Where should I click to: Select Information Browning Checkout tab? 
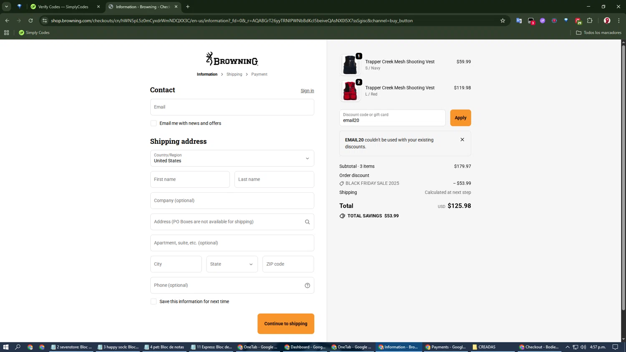142,7
